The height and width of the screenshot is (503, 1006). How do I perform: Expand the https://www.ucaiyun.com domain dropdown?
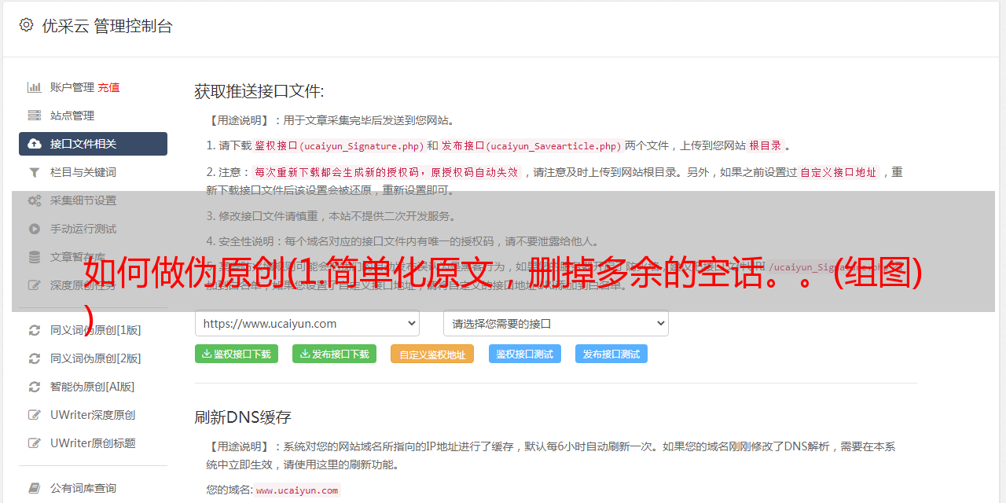pos(307,324)
